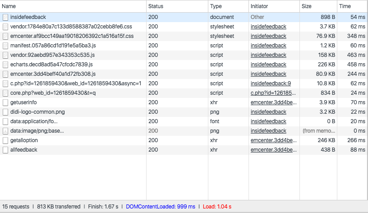Sort requests by the Name column header
This screenshot has width=368, height=213.
pyautogui.click(x=9, y=6)
